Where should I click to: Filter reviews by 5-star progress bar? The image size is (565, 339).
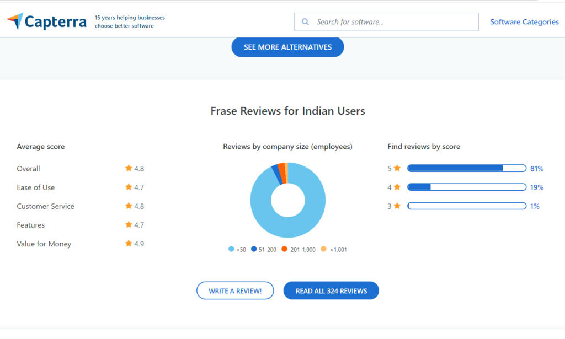click(466, 169)
